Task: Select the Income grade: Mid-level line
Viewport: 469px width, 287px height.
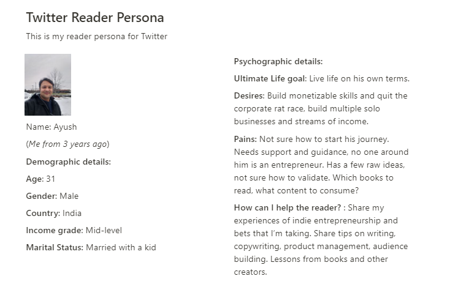Action: (x=74, y=230)
